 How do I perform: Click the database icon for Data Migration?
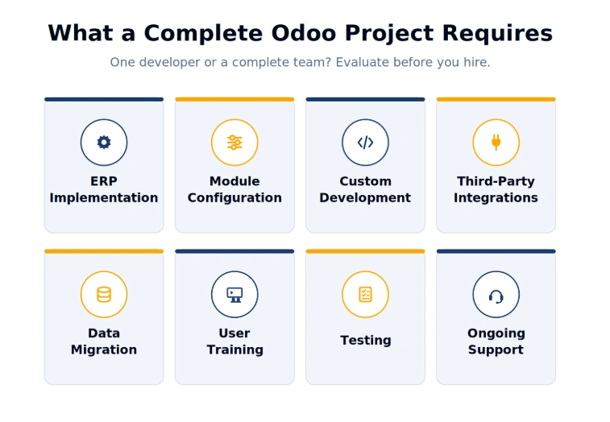(x=104, y=295)
